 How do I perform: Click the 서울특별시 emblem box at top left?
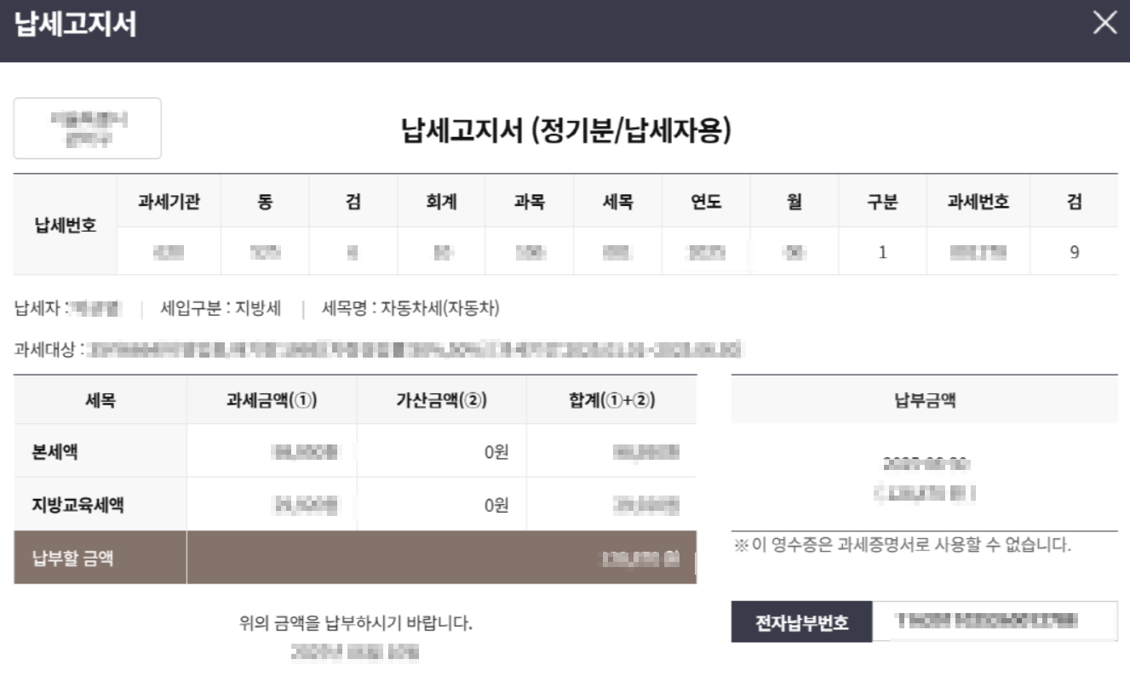[86, 128]
